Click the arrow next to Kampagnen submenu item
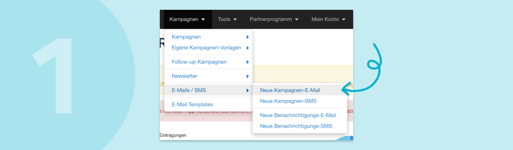The width and height of the screenshot is (513, 150). point(248,37)
